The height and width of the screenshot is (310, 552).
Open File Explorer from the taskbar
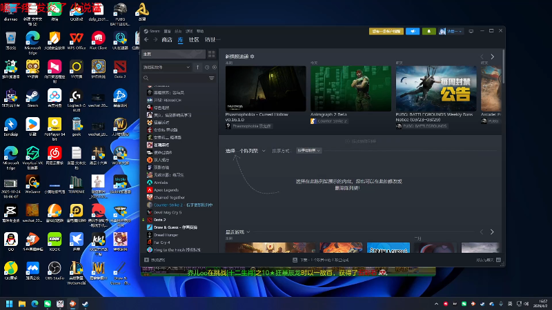(22, 304)
